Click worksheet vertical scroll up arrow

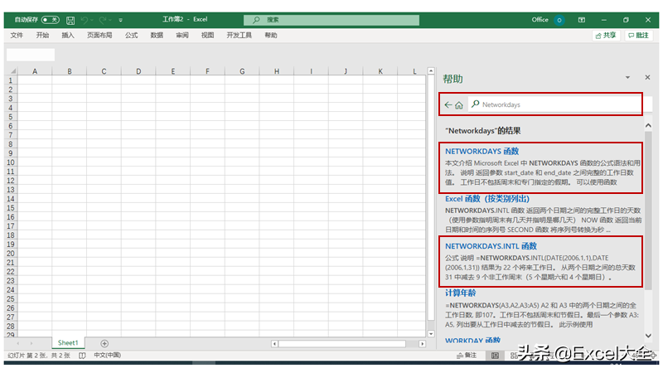click(431, 71)
